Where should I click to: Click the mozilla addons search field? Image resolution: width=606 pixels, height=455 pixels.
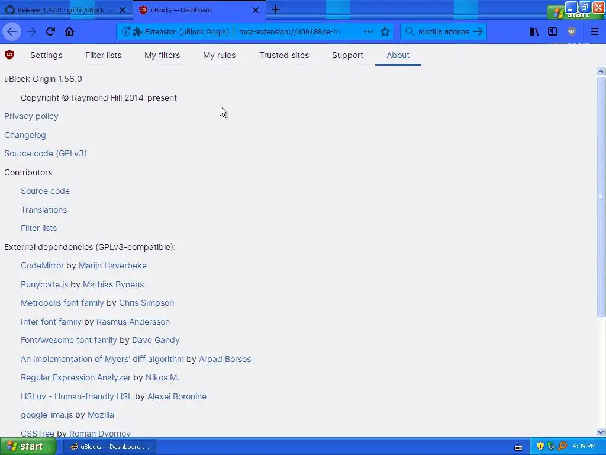coord(443,31)
